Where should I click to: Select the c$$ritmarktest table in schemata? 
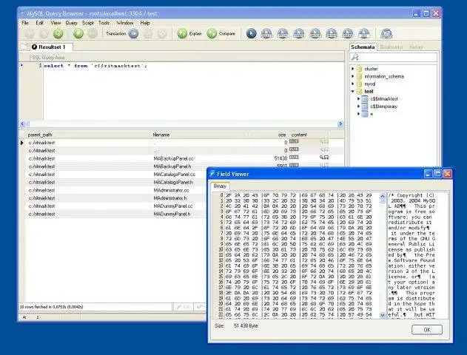click(384, 98)
